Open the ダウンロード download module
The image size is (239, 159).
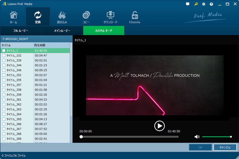tap(110, 17)
